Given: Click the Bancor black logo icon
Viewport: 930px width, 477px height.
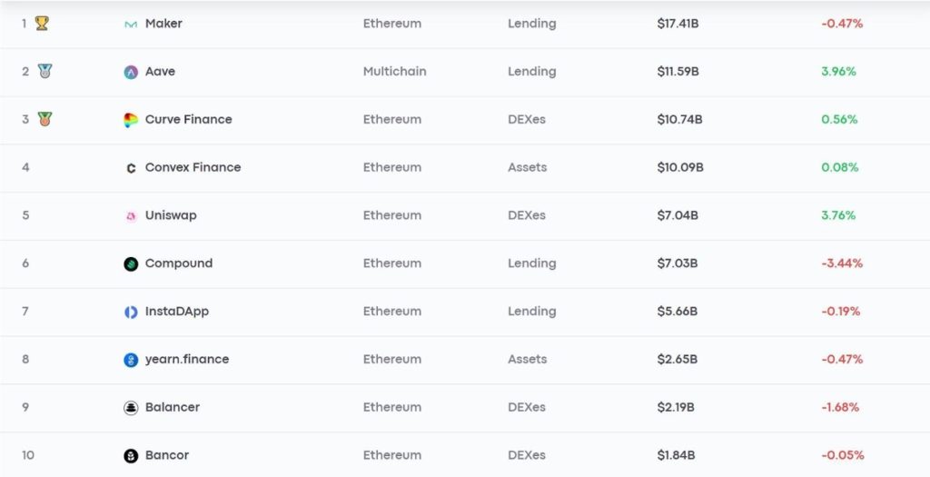Looking at the screenshot, I should 131,455.
